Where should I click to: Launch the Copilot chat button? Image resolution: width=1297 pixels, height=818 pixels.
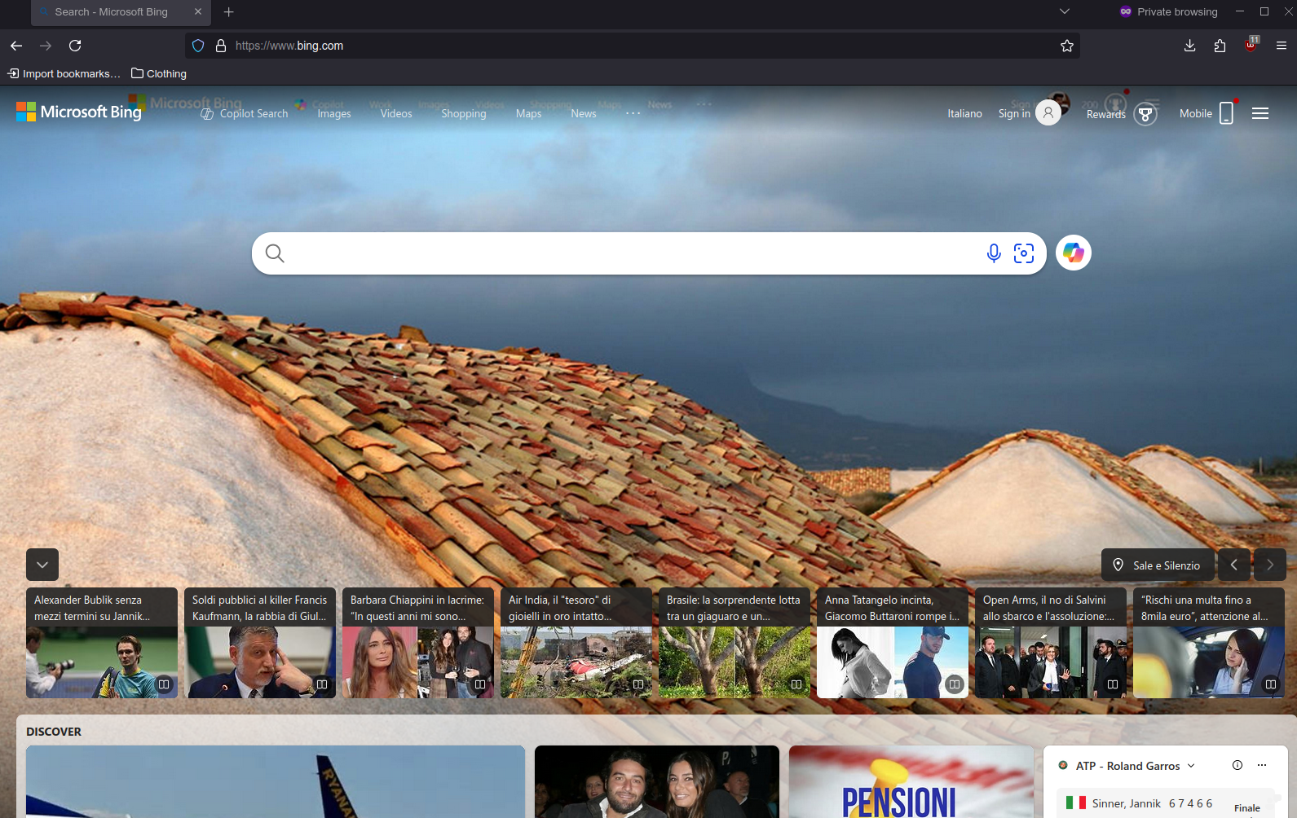coord(1074,253)
